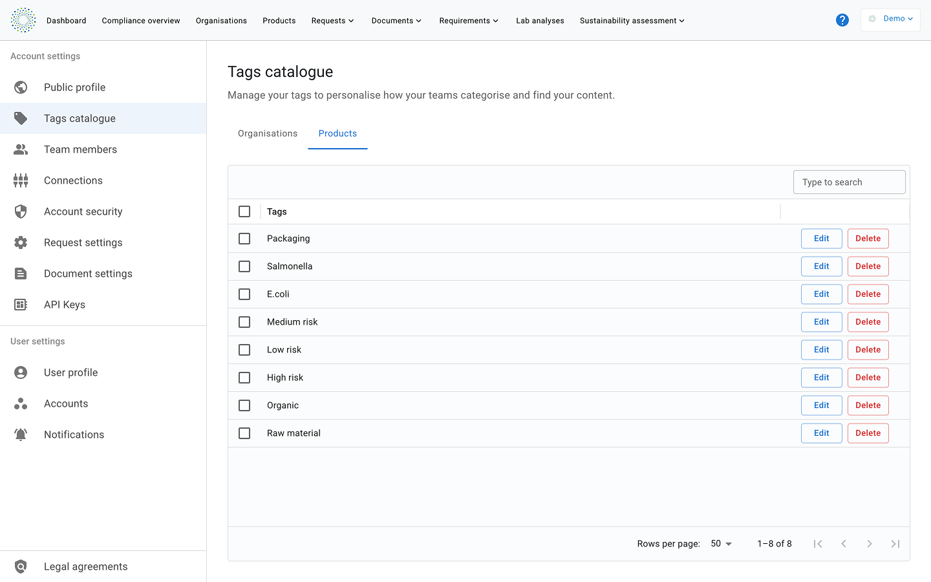Viewport: 931px width, 582px height.
Task: Click the Tags catalogue tag icon
Action: tap(21, 118)
